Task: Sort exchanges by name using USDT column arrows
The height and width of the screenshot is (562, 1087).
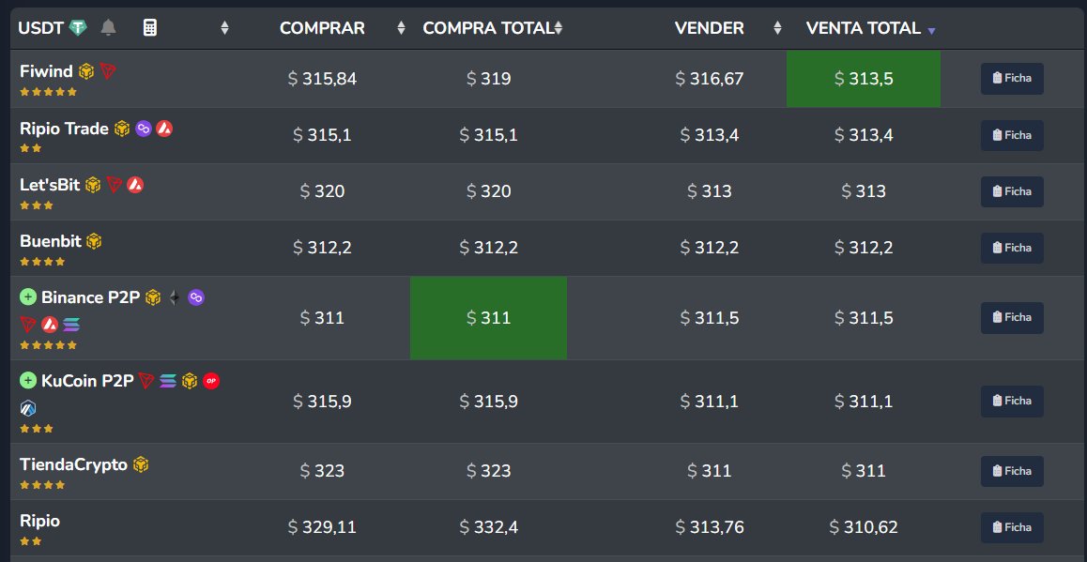Action: (224, 28)
